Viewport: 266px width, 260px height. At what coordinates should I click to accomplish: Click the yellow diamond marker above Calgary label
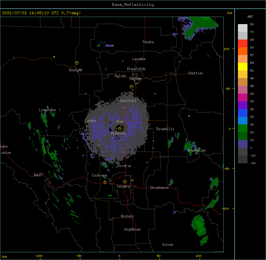pyautogui.click(x=125, y=182)
